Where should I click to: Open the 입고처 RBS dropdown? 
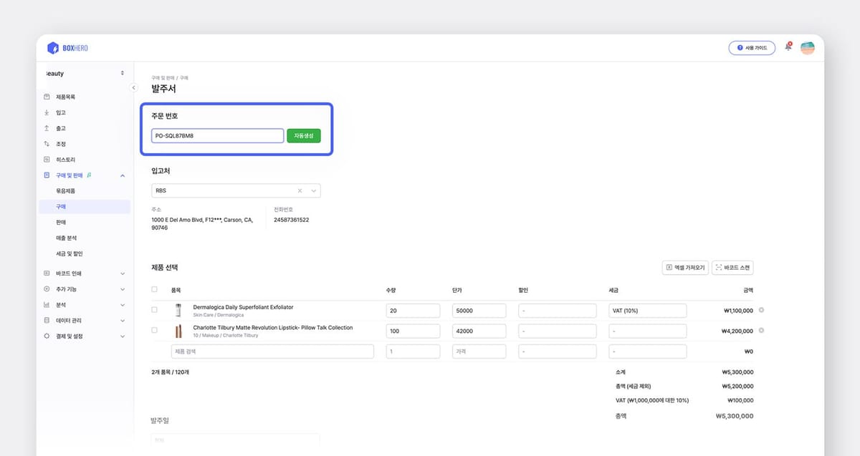coord(313,191)
